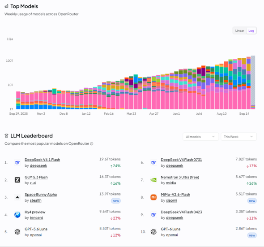264x247 pixels.
Task: Open the This Week period dropdown
Action: (x=238, y=137)
